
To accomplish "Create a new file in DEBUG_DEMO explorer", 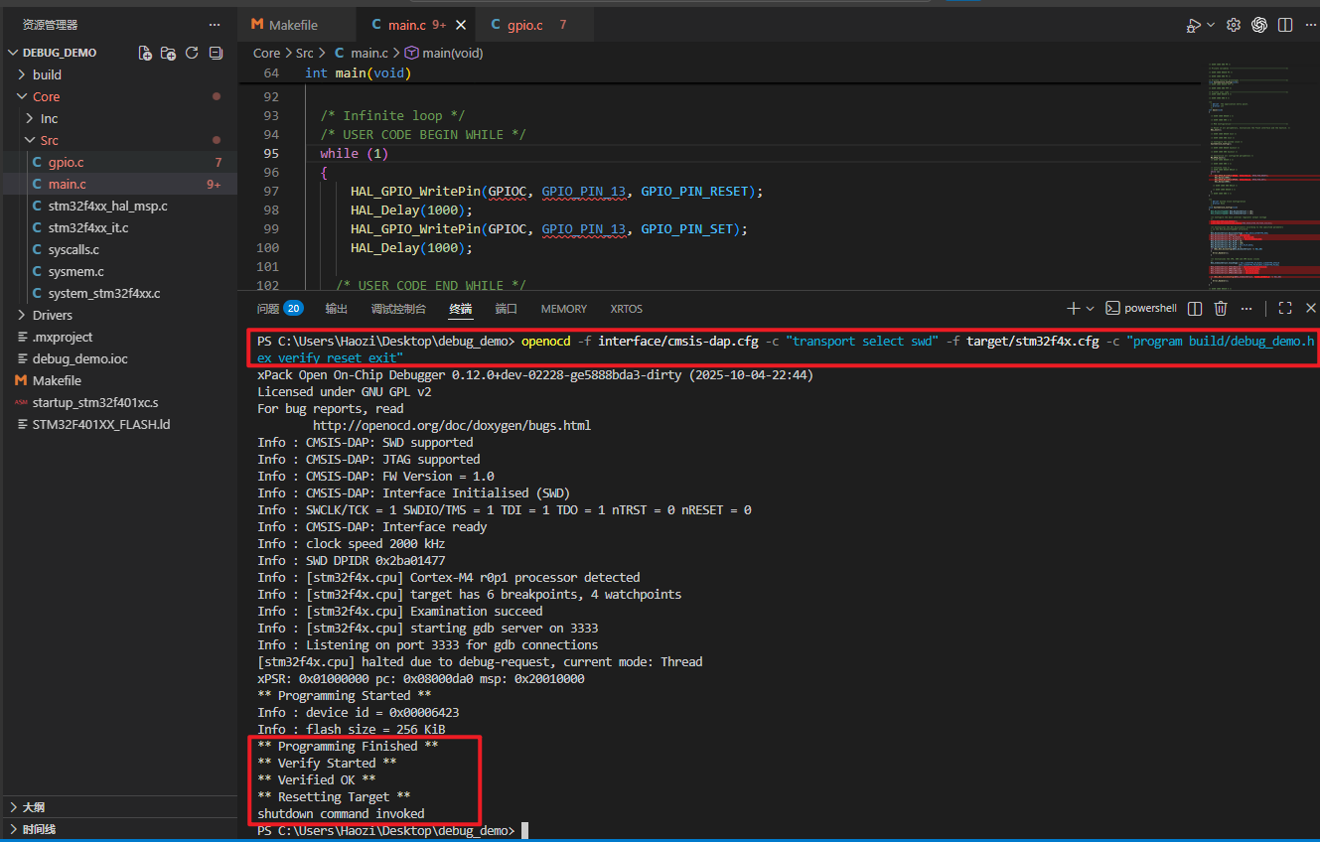I will pyautogui.click(x=145, y=53).
